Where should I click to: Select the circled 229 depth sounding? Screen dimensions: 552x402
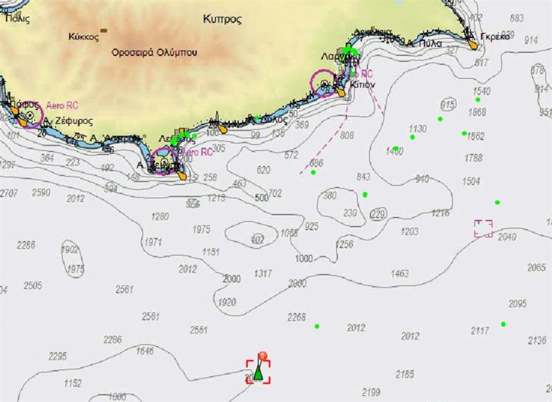[378, 215]
